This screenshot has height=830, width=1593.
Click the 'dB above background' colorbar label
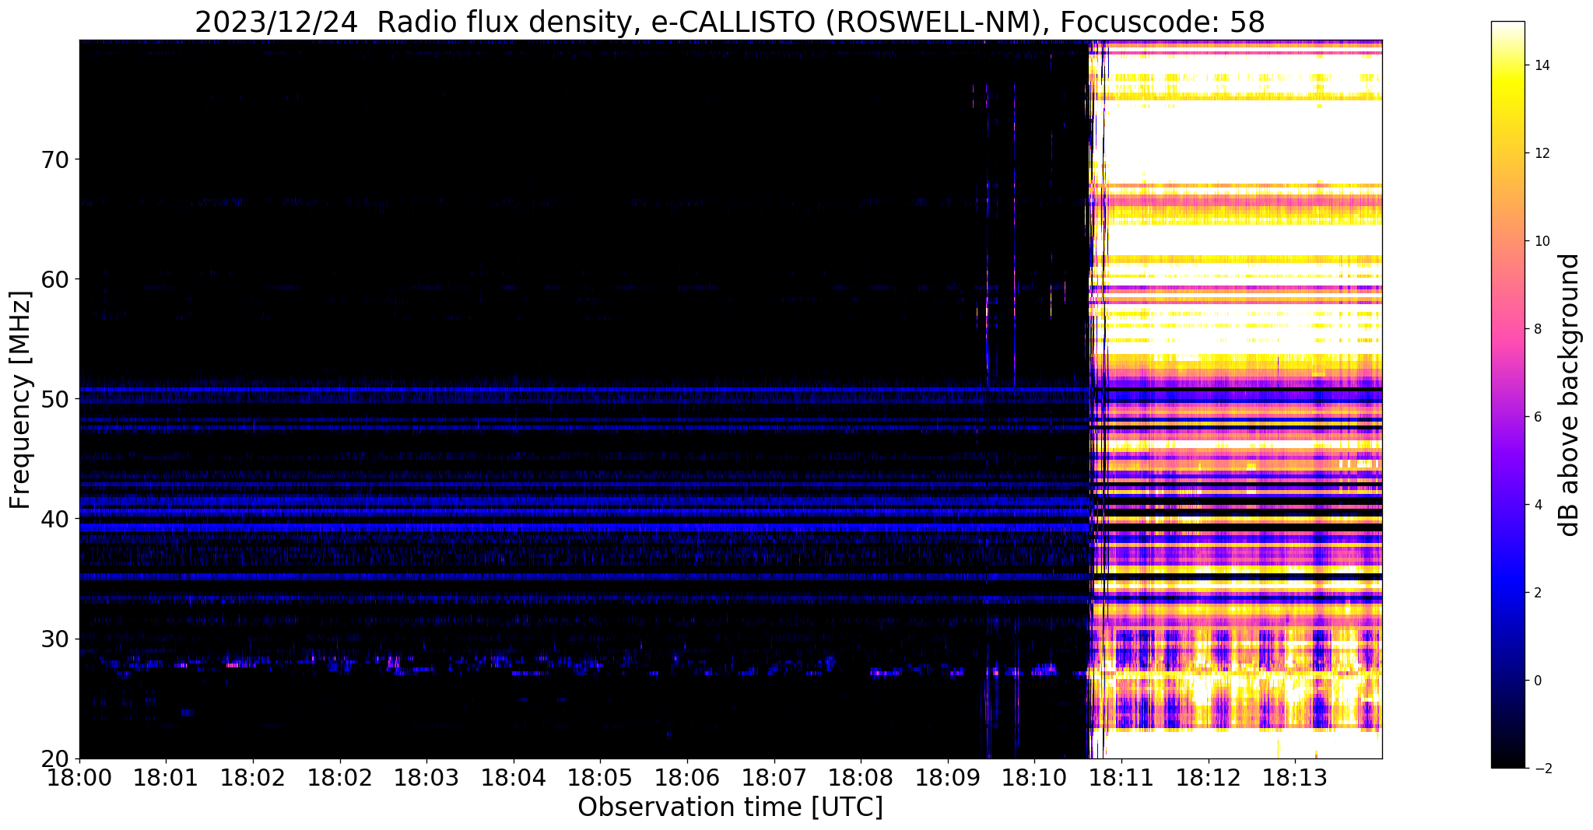[1570, 395]
